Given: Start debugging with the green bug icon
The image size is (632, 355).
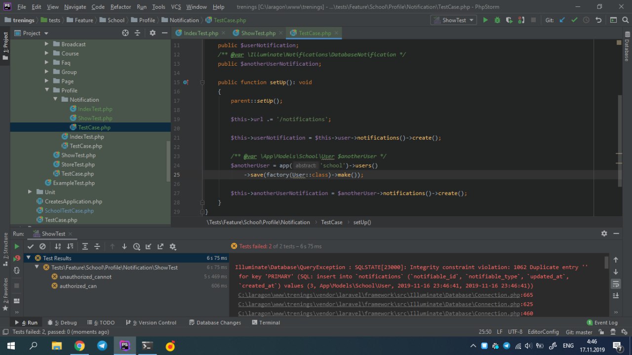Looking at the screenshot, I should click(497, 20).
